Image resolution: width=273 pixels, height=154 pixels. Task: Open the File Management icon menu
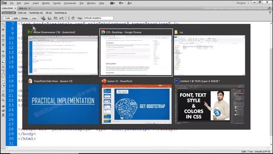click(55, 18)
